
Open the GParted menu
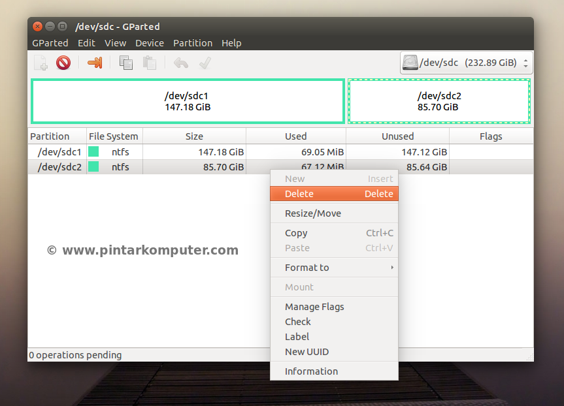click(x=50, y=43)
